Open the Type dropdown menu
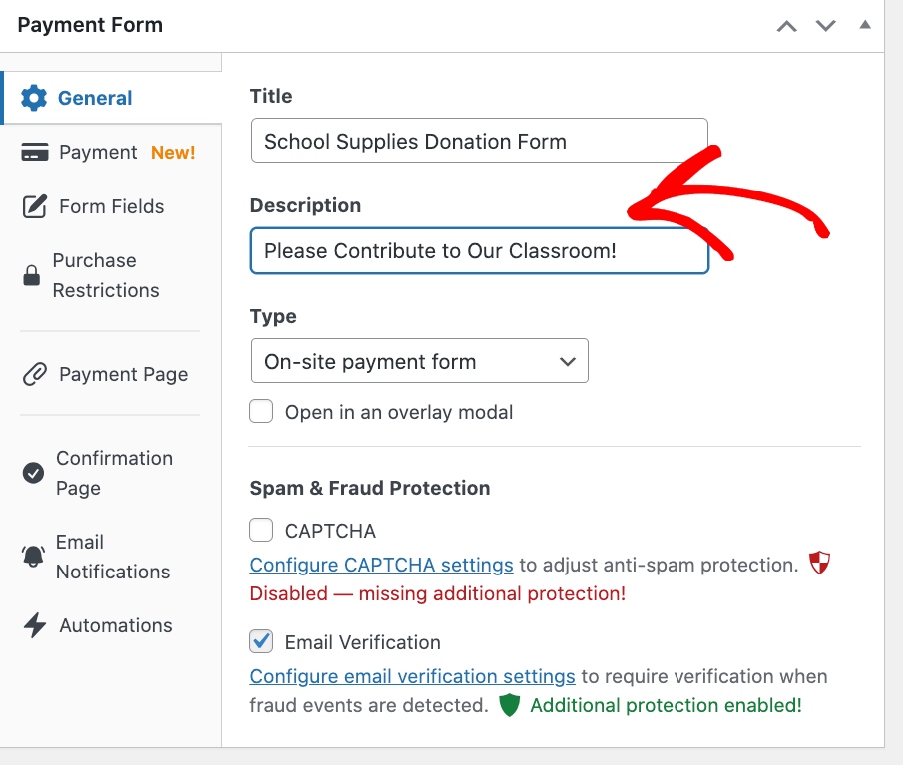 click(419, 361)
